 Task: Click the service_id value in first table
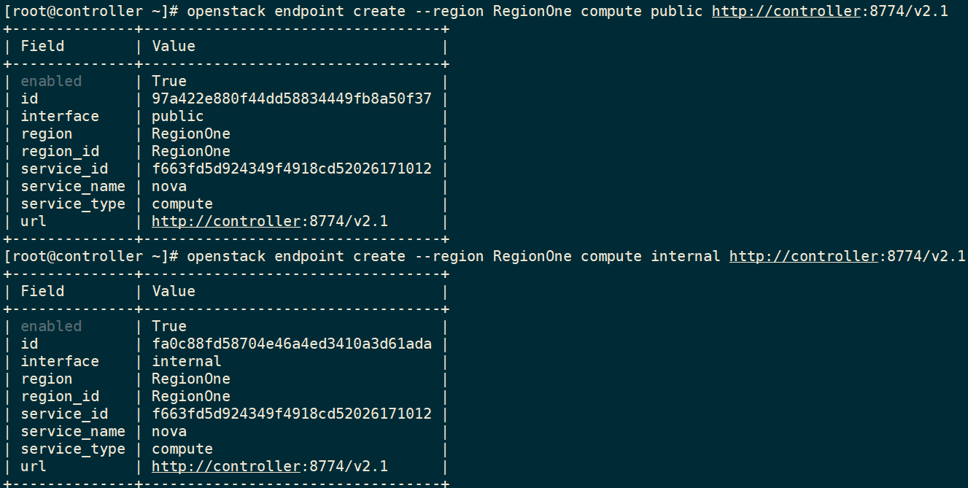pos(292,169)
